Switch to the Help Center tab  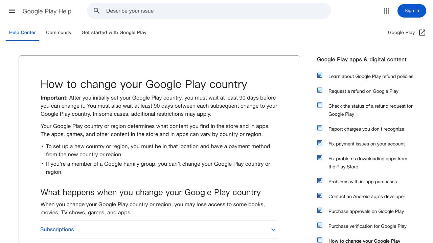click(x=22, y=32)
